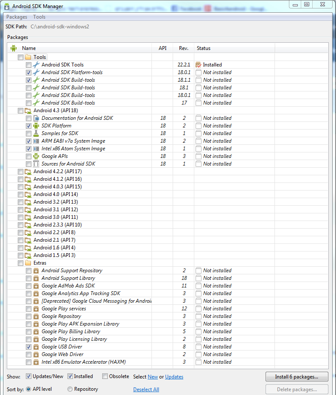Expand the Android 1.5 (API 3) group
This screenshot has height=395, width=336.
(x=54, y=255)
